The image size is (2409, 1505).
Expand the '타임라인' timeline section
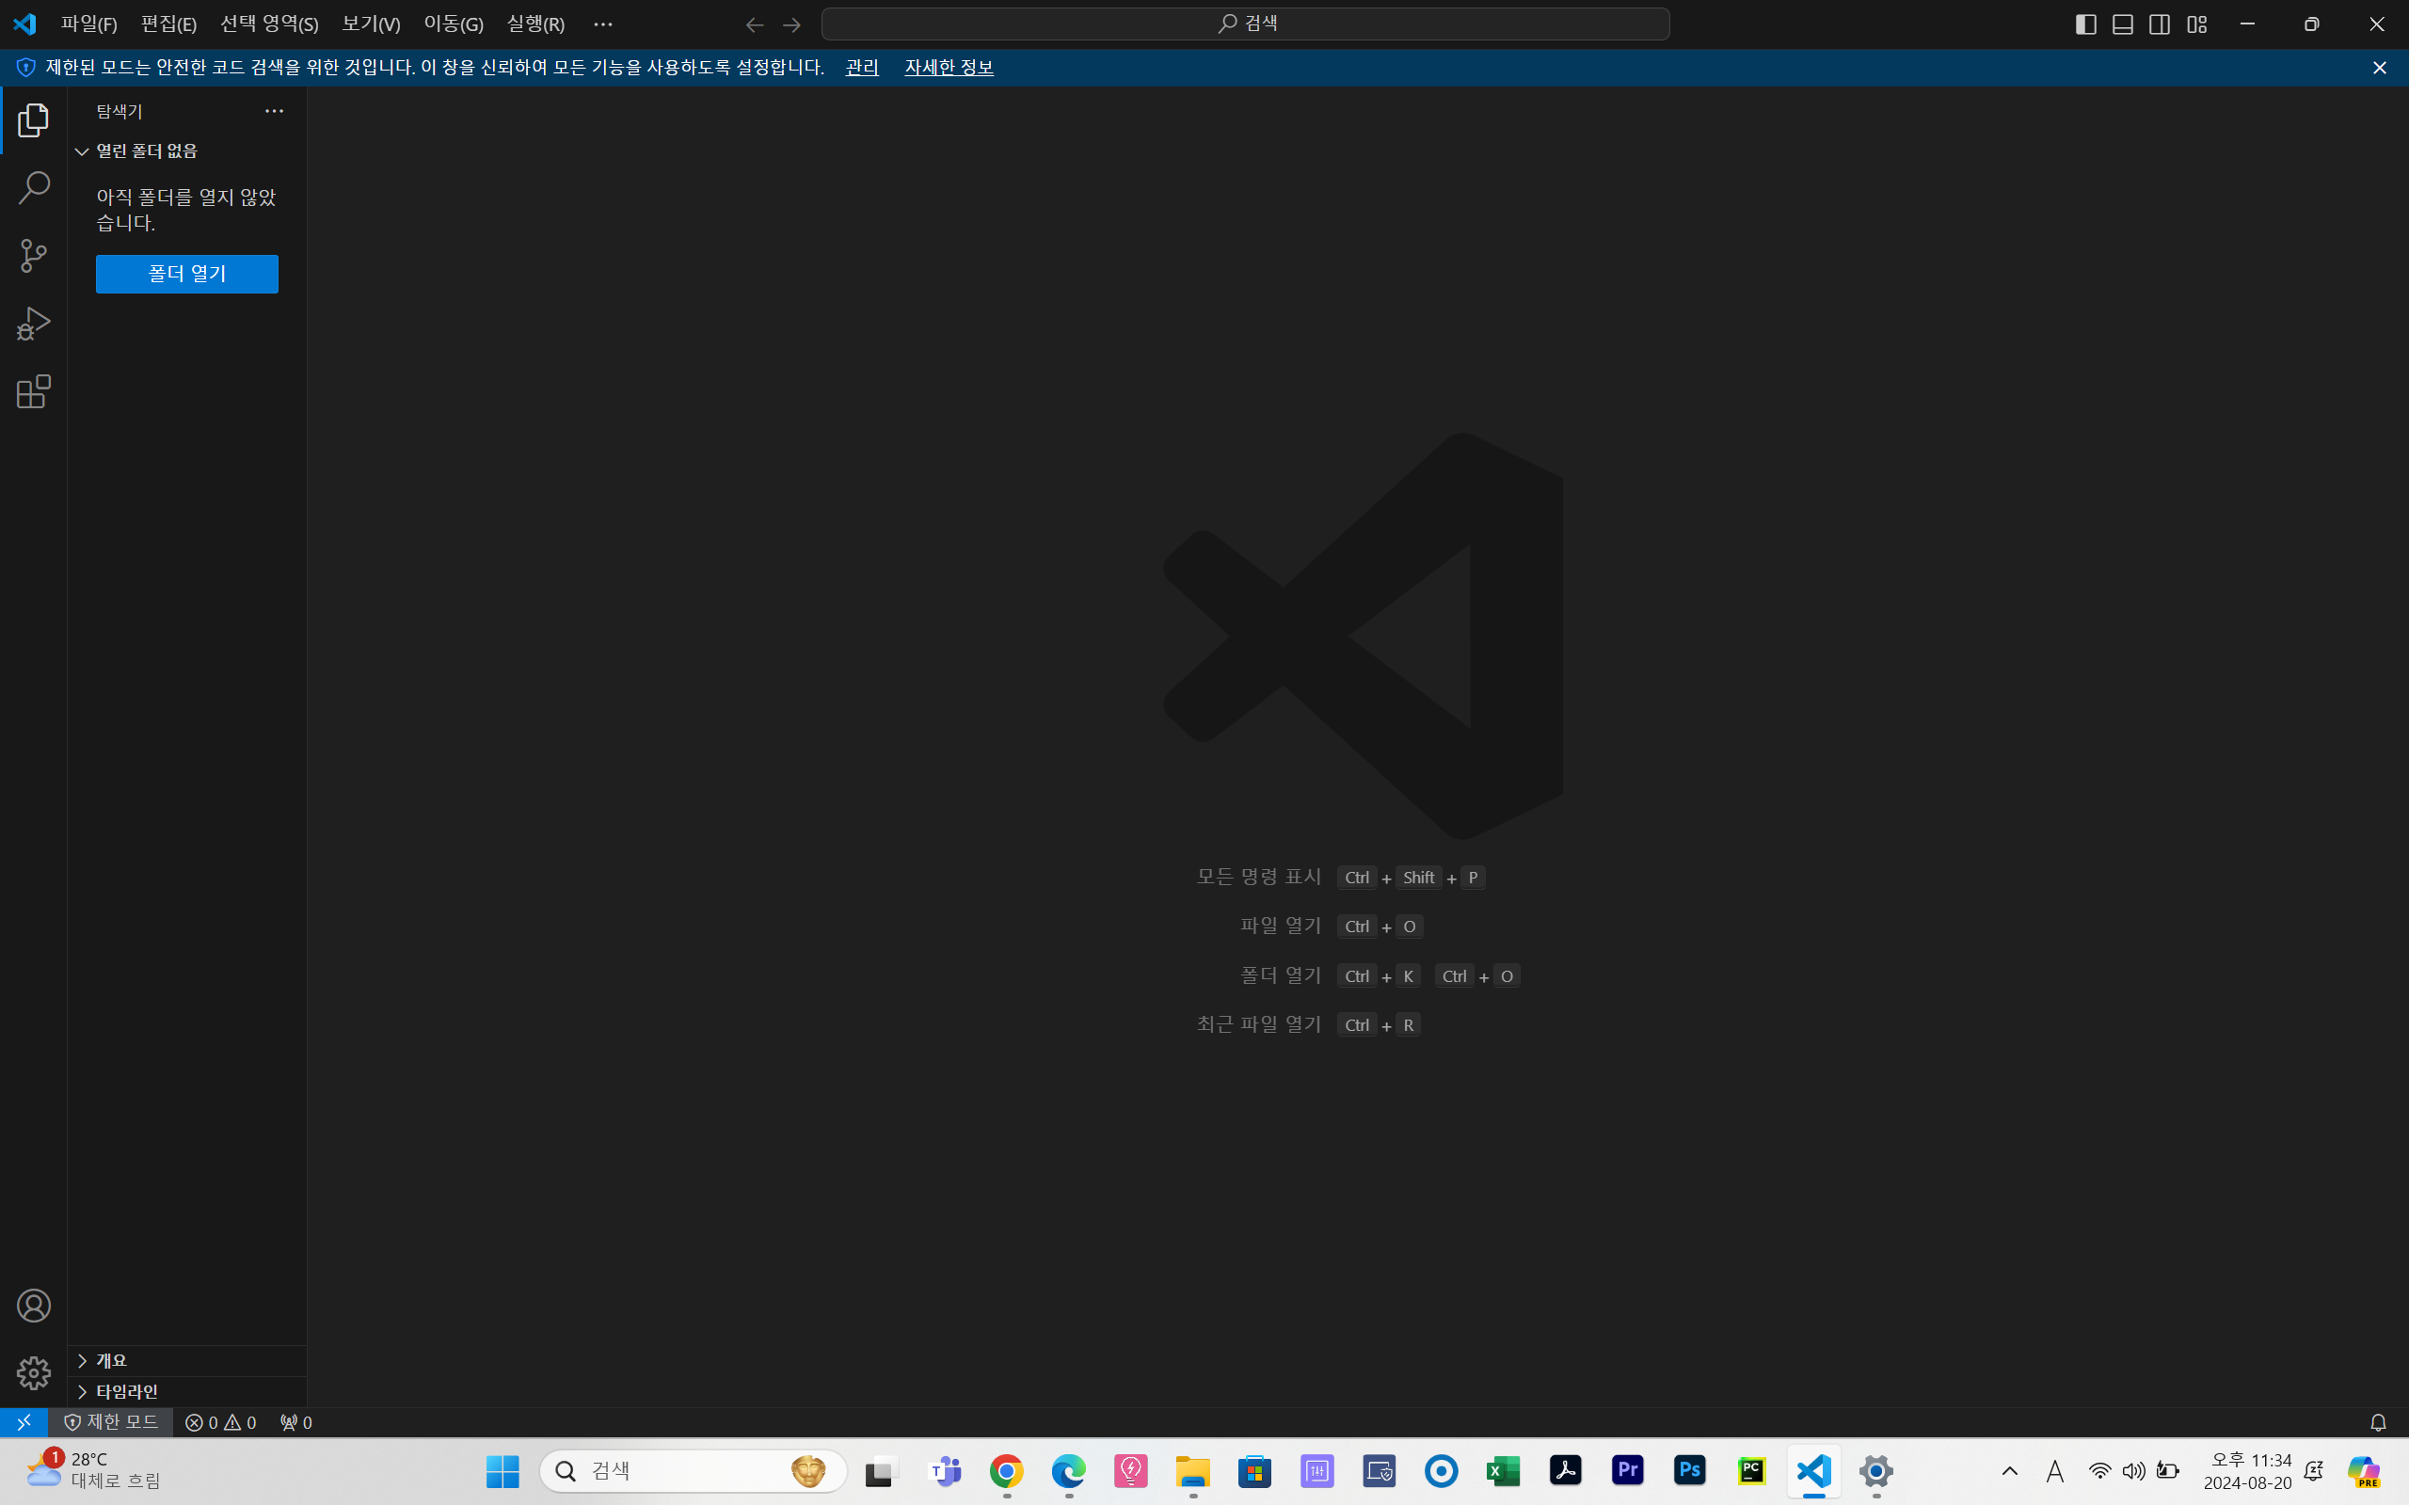click(187, 1391)
